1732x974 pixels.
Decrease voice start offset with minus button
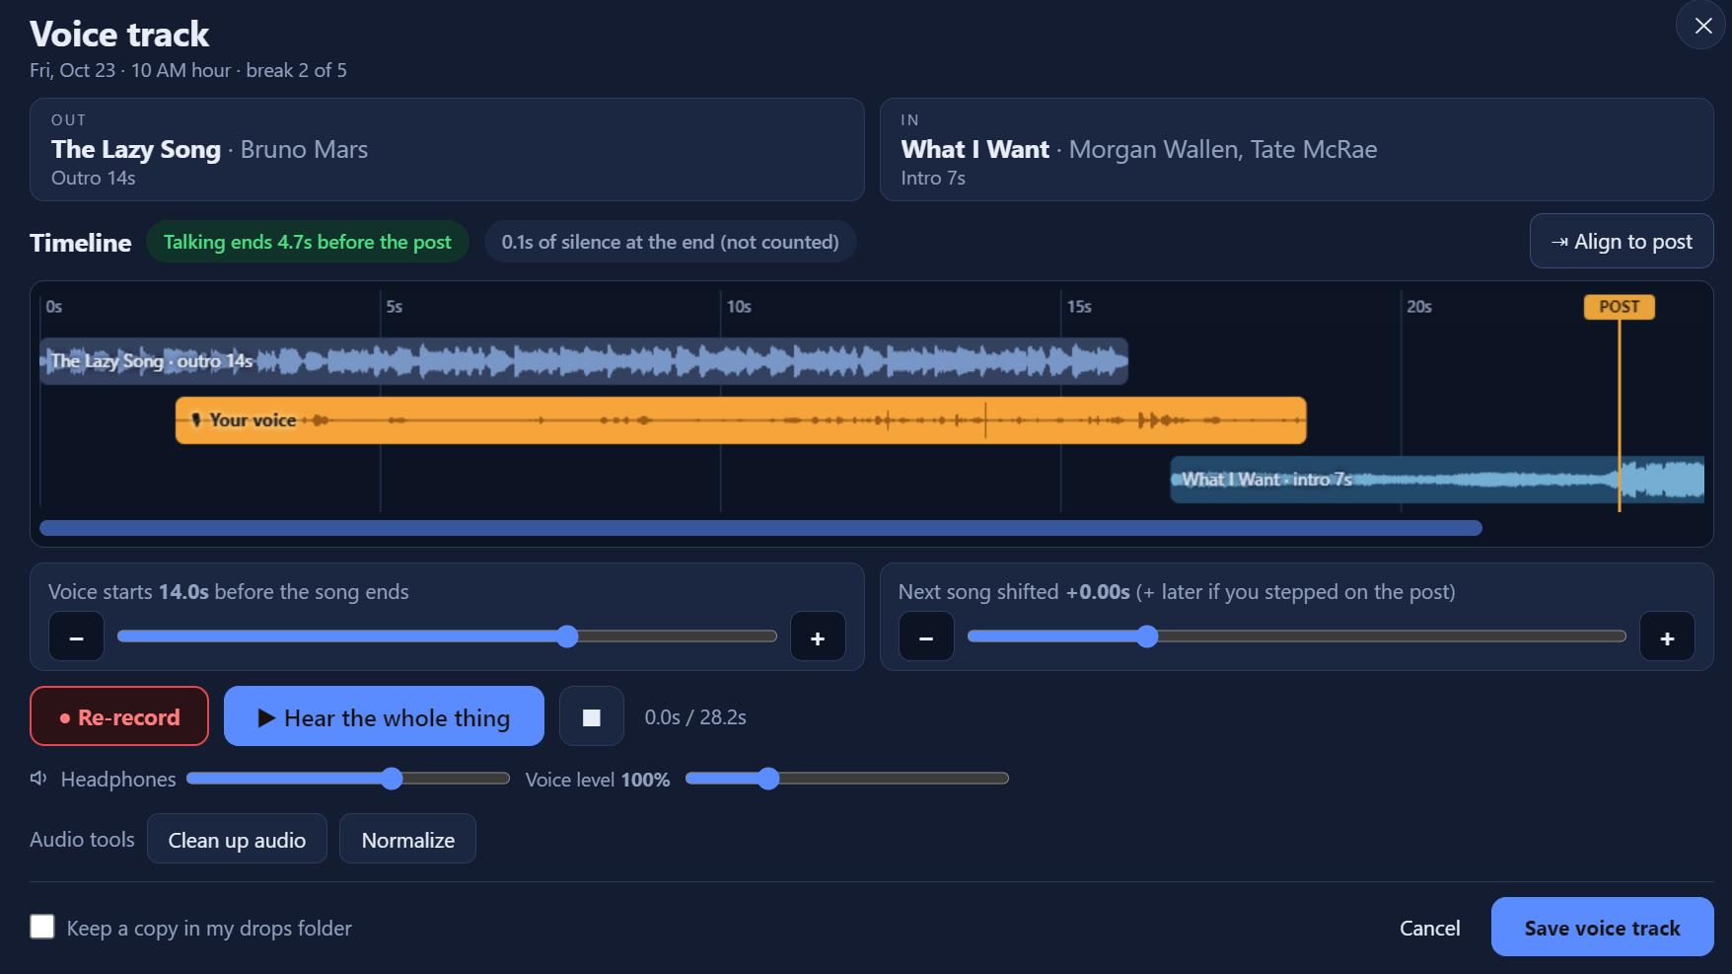[x=76, y=637]
